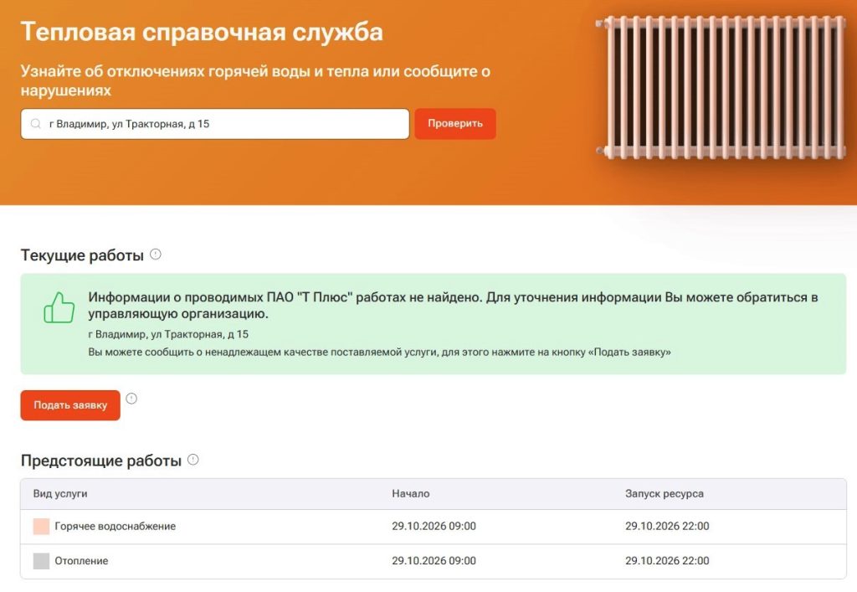
Task: Click start time 29.10.2026 09:00 for Горячее водоснабжение
Action: (x=434, y=527)
